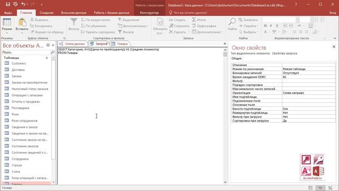Select the Заказы table
Viewport: 339px width, 191px height.
[16, 76]
